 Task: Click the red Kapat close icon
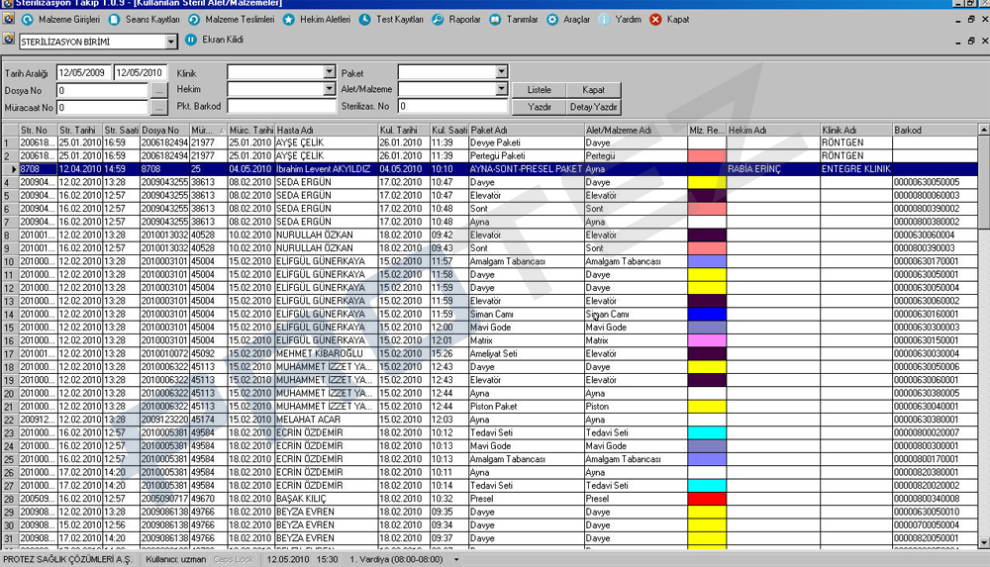click(655, 20)
